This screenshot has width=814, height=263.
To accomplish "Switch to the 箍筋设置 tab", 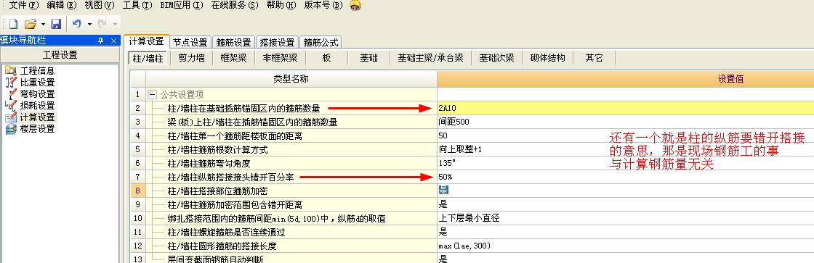I will coord(233,43).
